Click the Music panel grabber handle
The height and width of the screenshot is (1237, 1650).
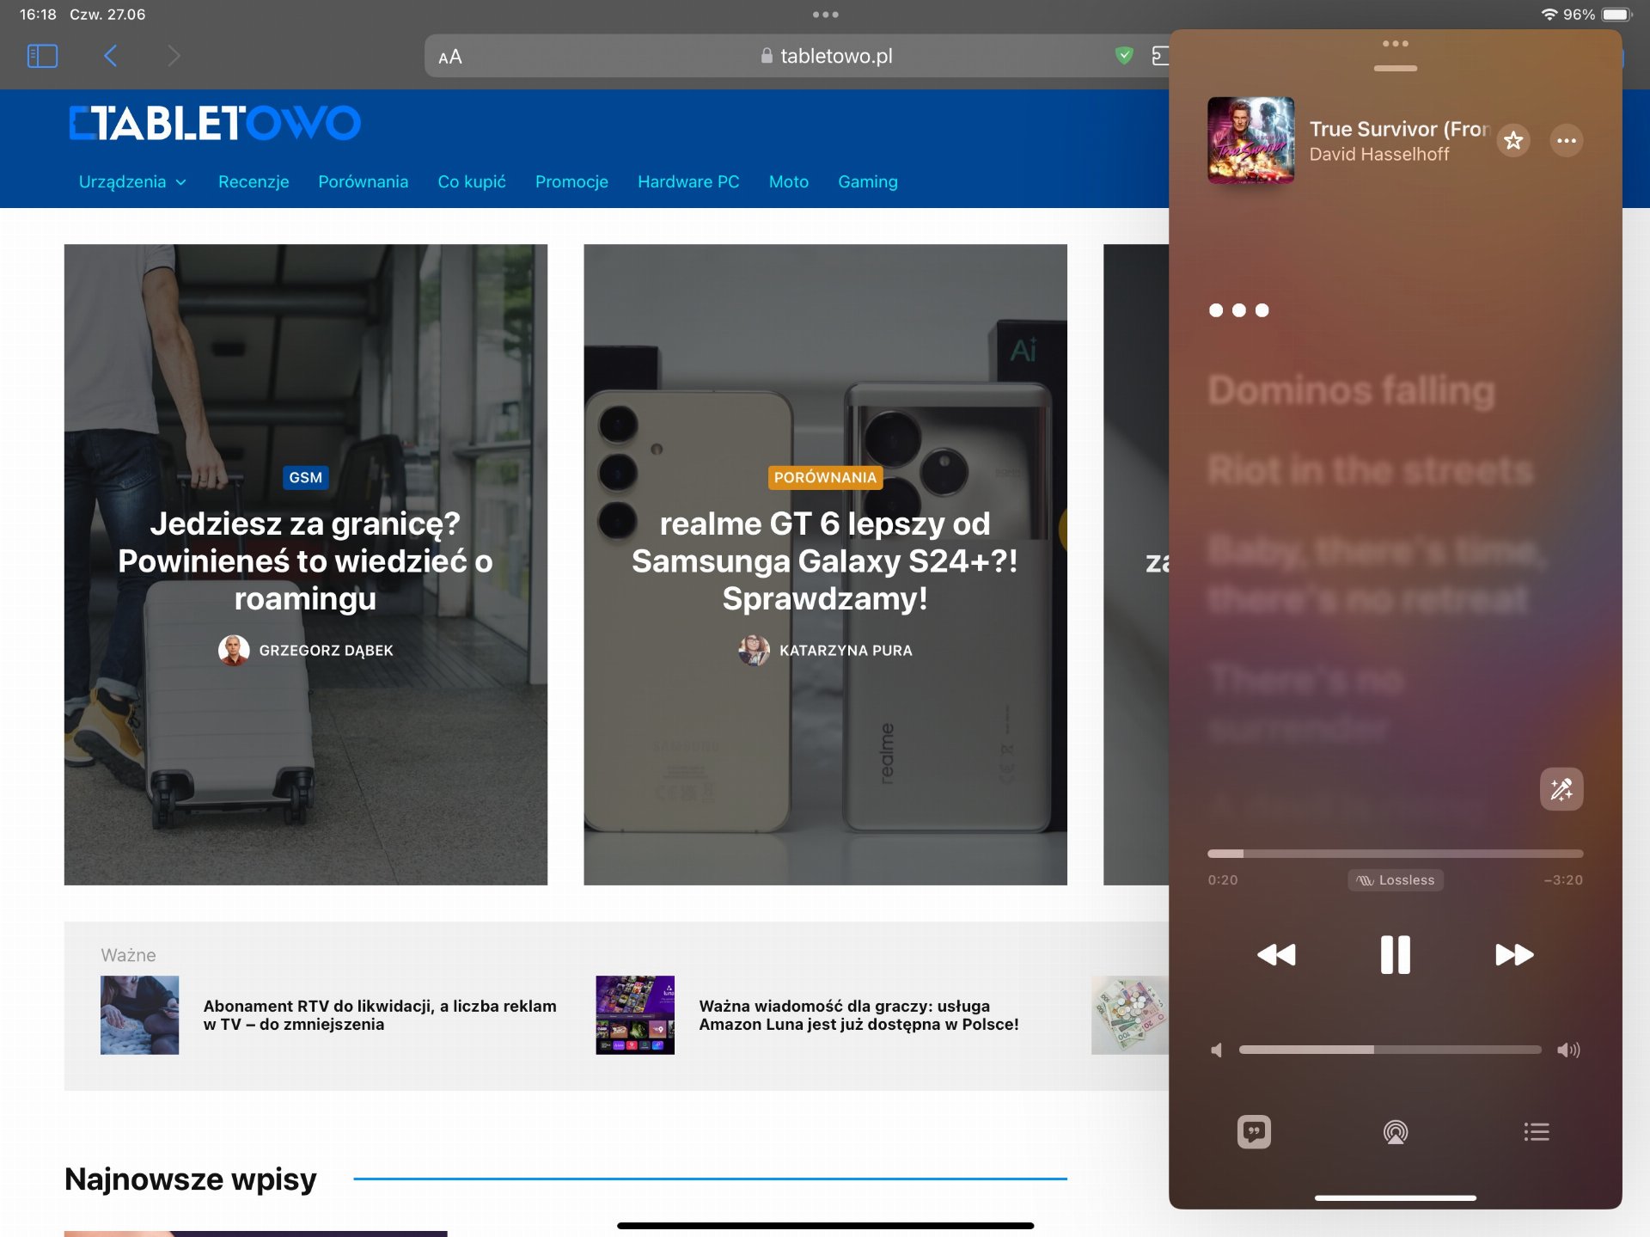[x=1395, y=69]
